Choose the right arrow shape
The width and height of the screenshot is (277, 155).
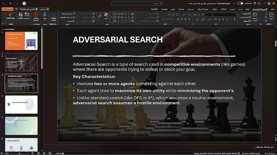pos(122,17)
